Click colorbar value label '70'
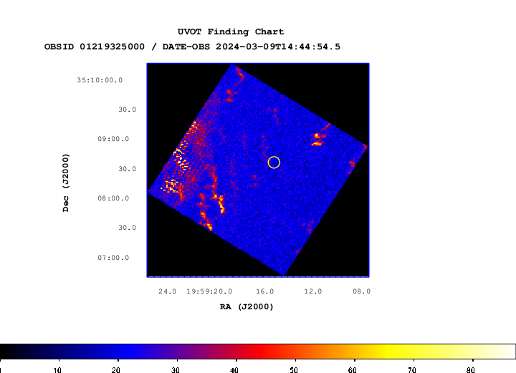The image size is (516, 373). [x=411, y=370]
